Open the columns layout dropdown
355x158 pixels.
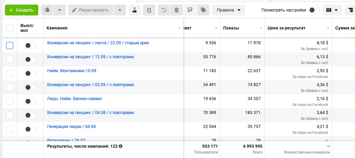coord(332,10)
